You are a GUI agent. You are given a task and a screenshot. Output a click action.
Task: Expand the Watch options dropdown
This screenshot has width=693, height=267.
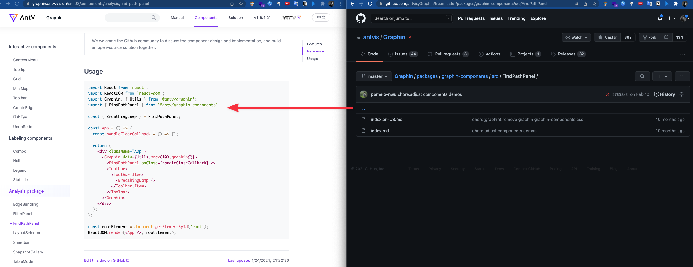tap(576, 37)
